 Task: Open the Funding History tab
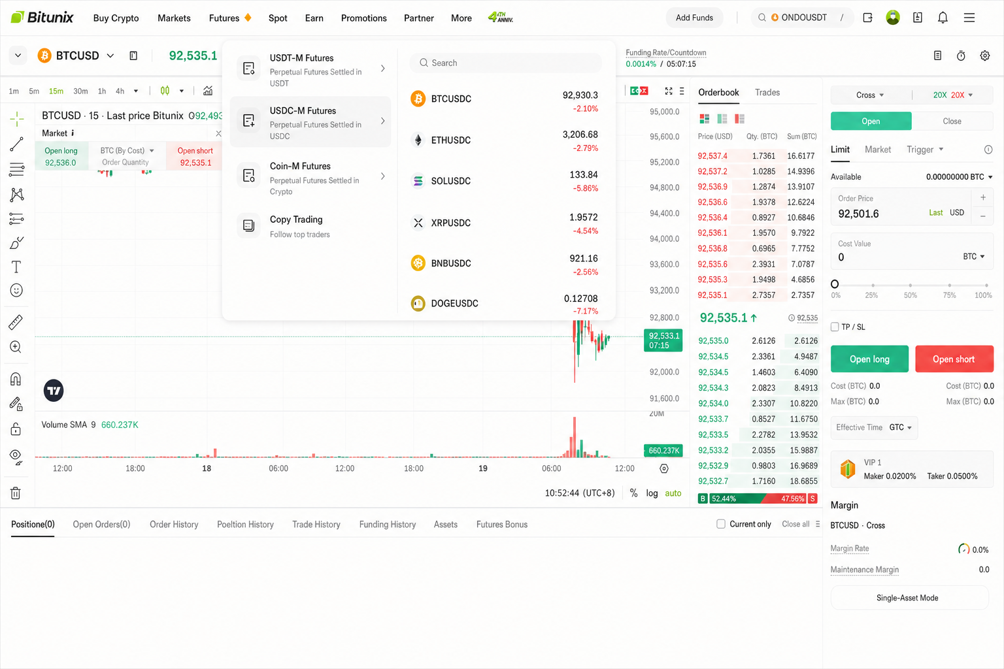[388, 524]
